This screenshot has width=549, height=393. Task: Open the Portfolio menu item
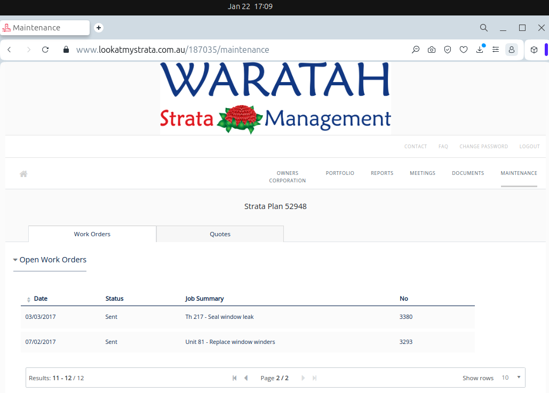[340, 173]
